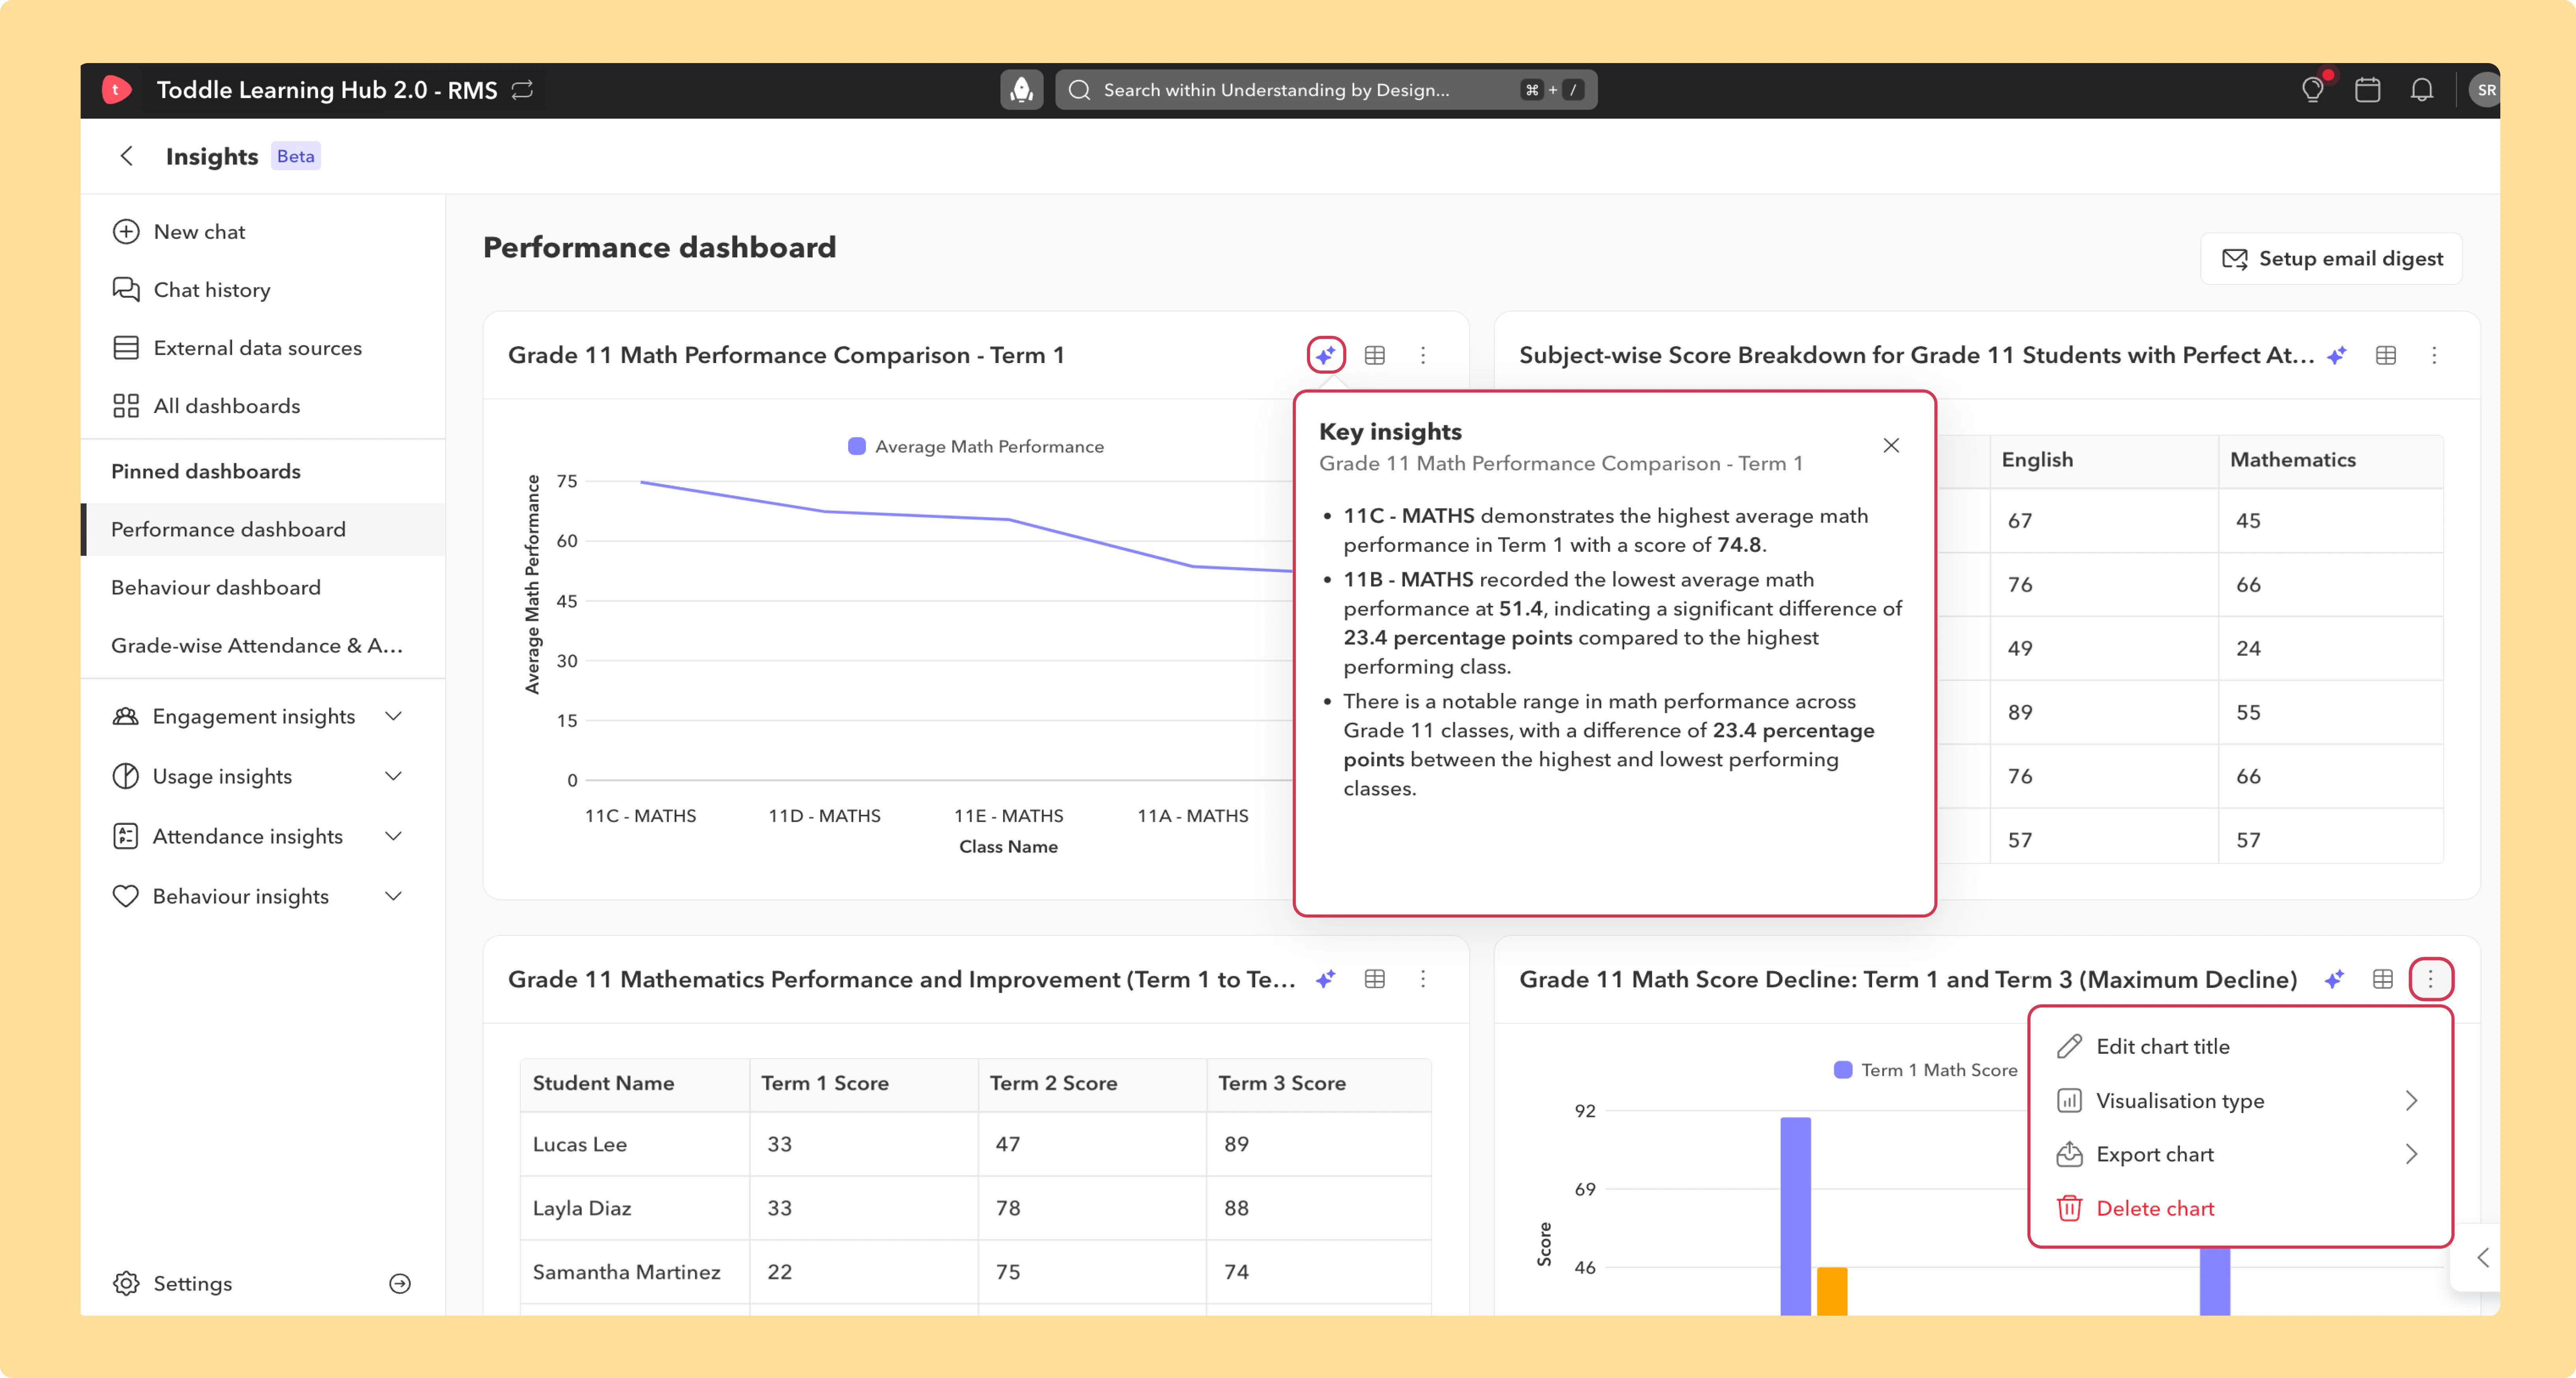Open Visualisation type submenu
The image size is (2576, 1378).
point(2240,1100)
